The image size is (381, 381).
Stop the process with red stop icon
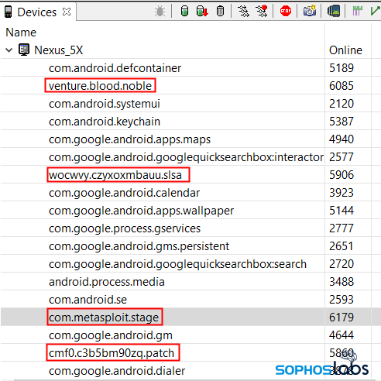click(x=286, y=11)
